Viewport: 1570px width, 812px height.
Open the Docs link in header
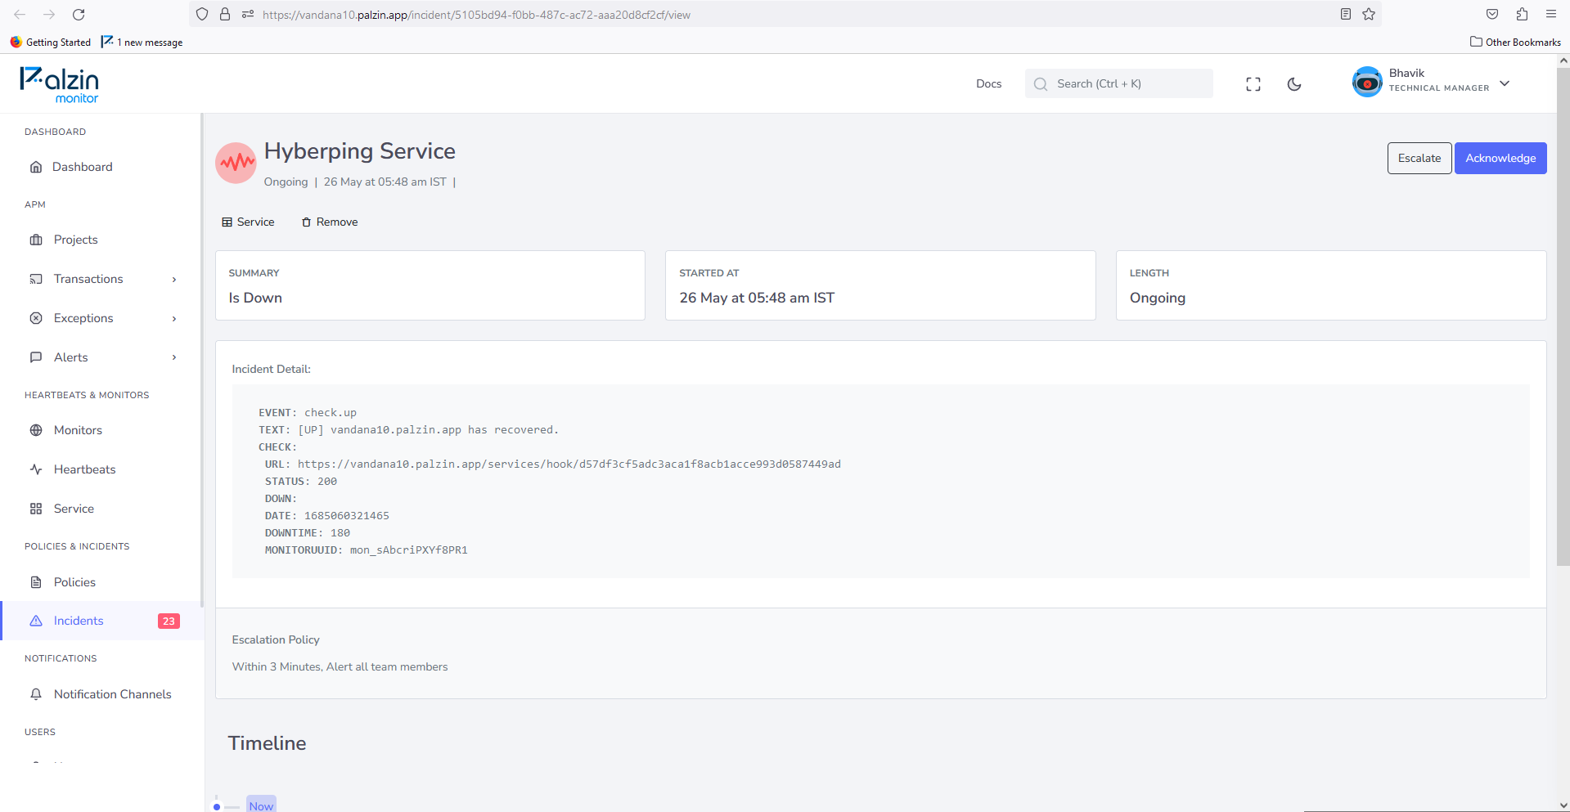point(988,83)
